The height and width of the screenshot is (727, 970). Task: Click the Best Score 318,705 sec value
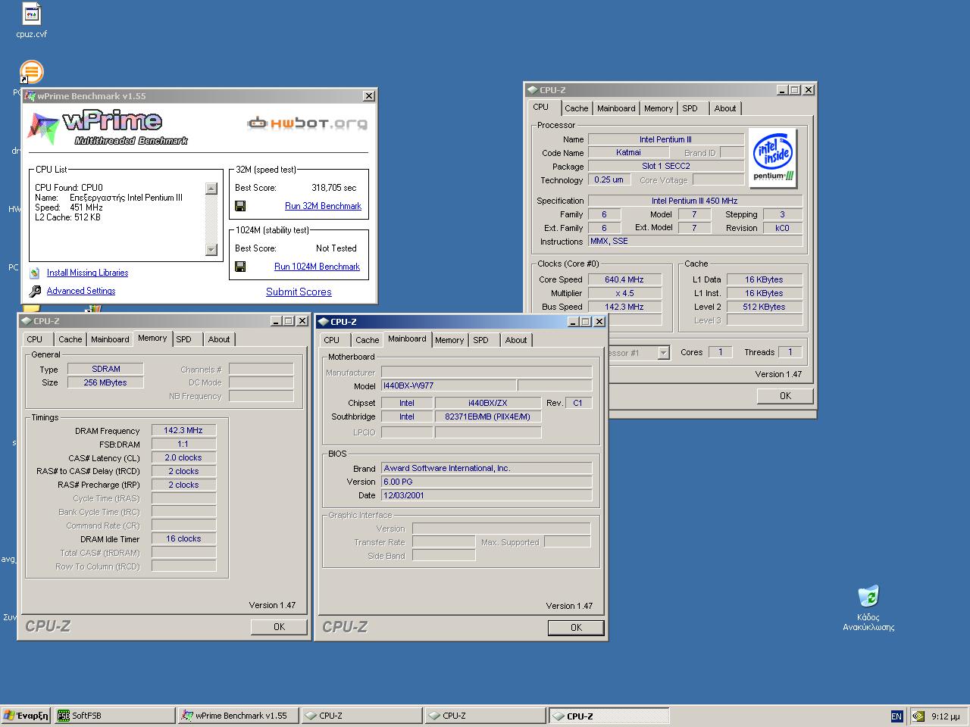pos(333,188)
